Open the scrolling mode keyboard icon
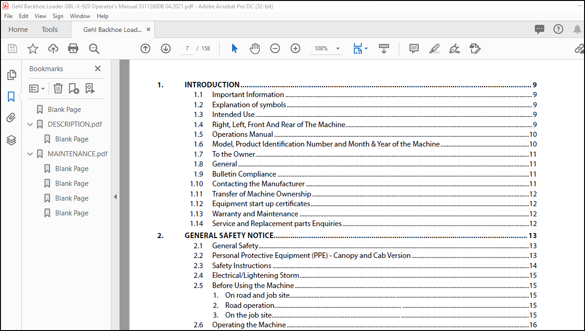 [x=384, y=49]
